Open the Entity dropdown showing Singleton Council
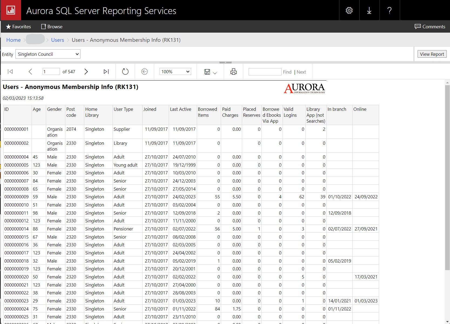The image size is (450, 324). [48, 54]
